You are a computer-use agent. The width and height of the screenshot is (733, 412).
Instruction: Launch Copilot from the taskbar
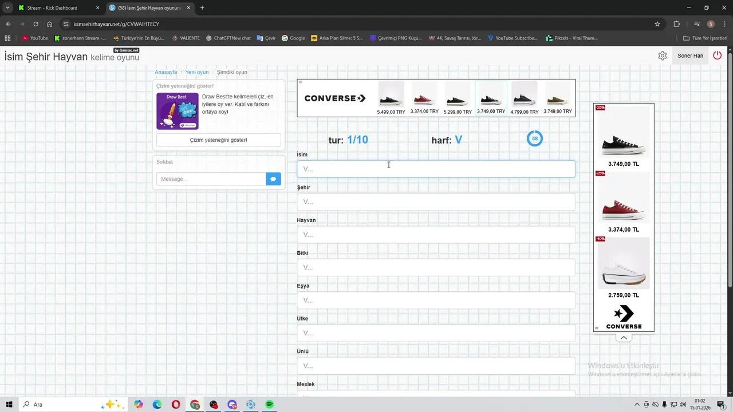(x=139, y=405)
